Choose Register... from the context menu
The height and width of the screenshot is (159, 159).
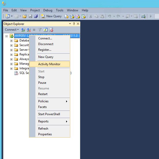tap(49, 50)
